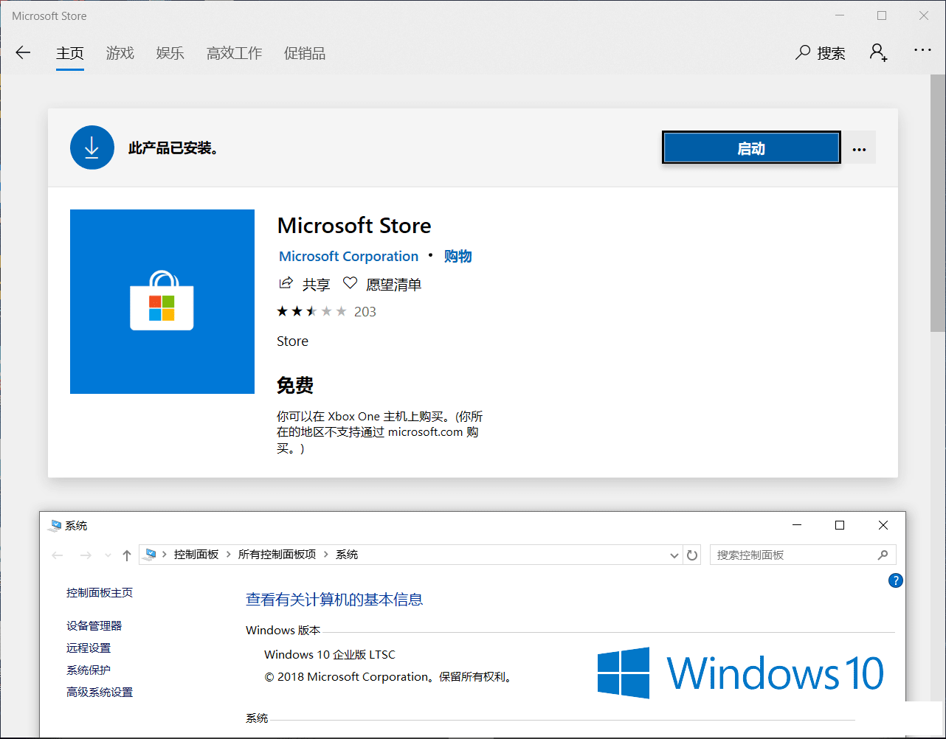Select the 主页 tab
The width and height of the screenshot is (946, 739).
click(70, 53)
